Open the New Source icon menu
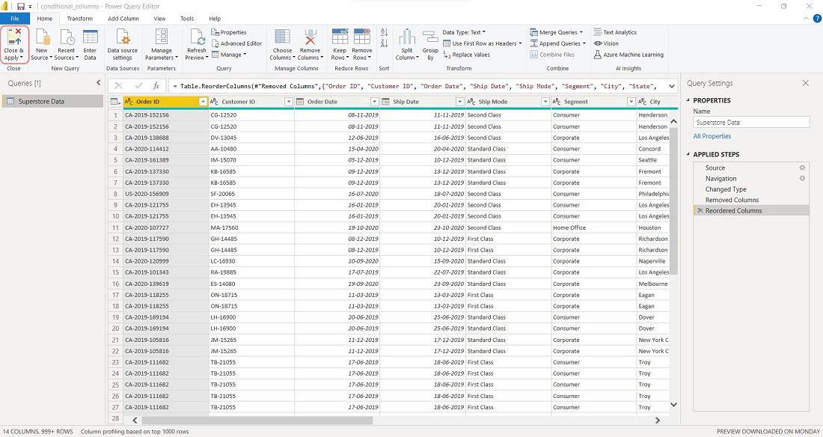 [x=41, y=37]
